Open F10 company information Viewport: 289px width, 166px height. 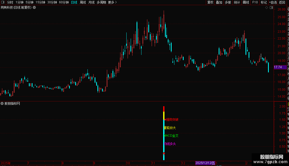pyautogui.click(x=255, y=2)
